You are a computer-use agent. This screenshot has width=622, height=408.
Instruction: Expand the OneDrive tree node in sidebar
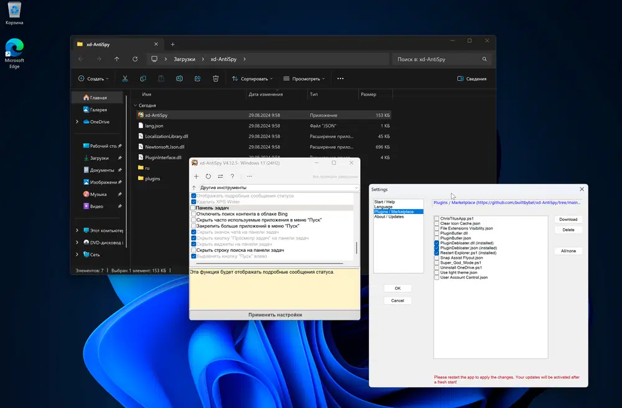pyautogui.click(x=77, y=122)
